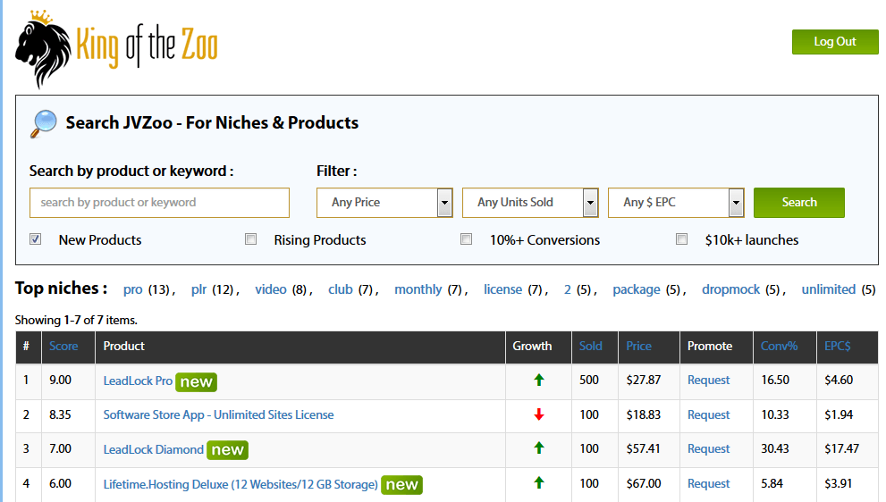The height and width of the screenshot is (502, 886).
Task: Click Request for LeadLock Diamond
Action: pyautogui.click(x=709, y=449)
